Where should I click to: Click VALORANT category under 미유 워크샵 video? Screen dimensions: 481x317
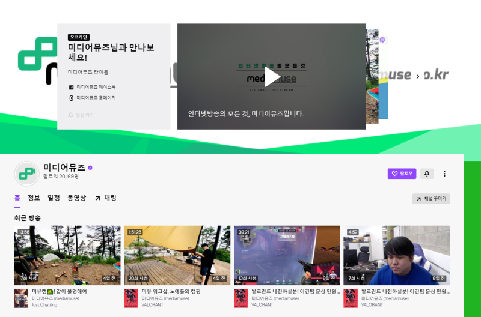click(x=153, y=305)
